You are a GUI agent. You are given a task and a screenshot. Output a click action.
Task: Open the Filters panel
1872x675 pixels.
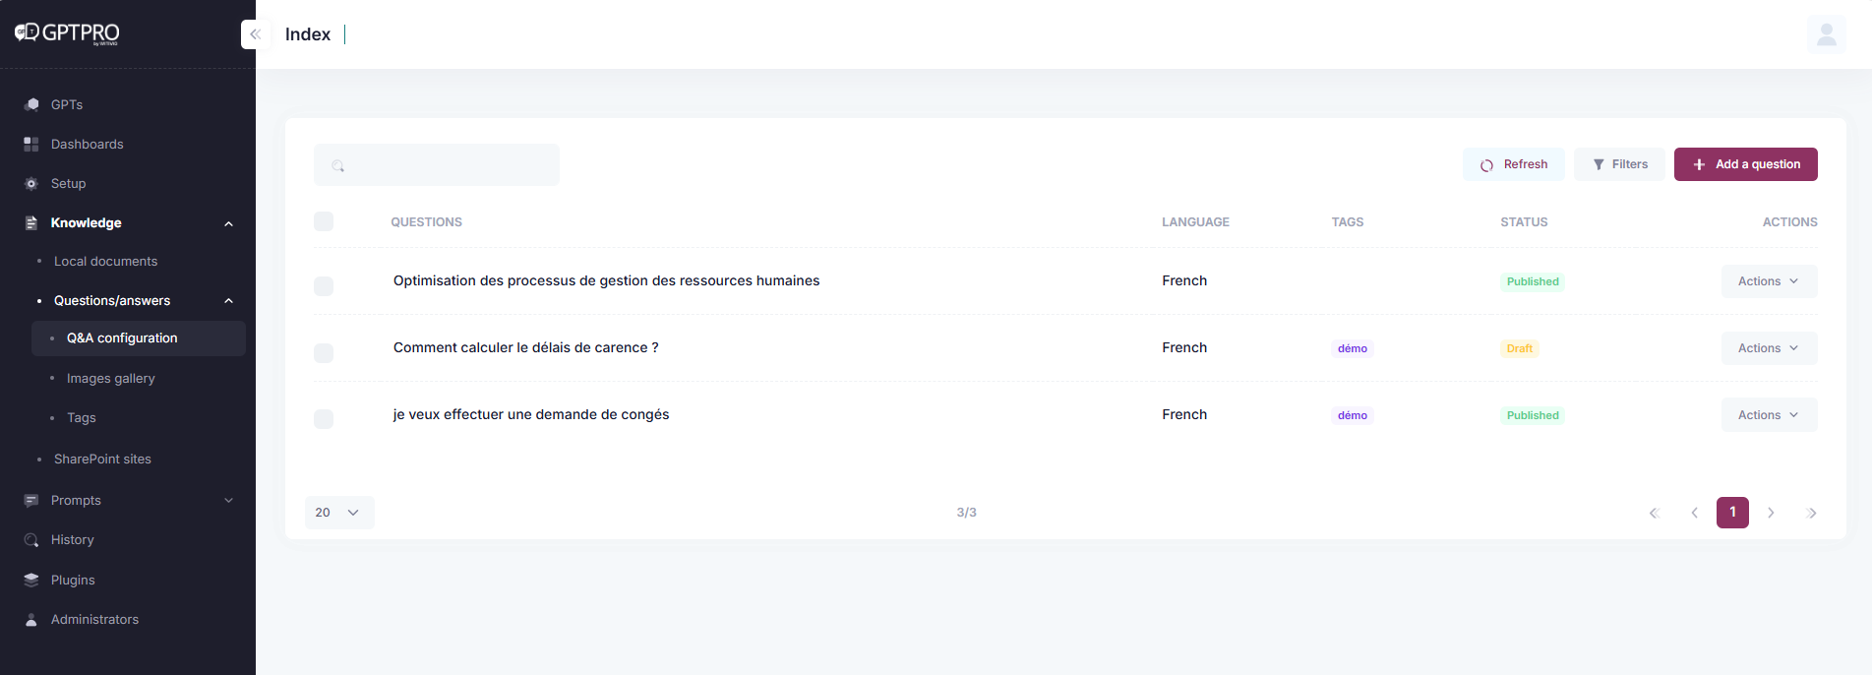click(x=1619, y=164)
